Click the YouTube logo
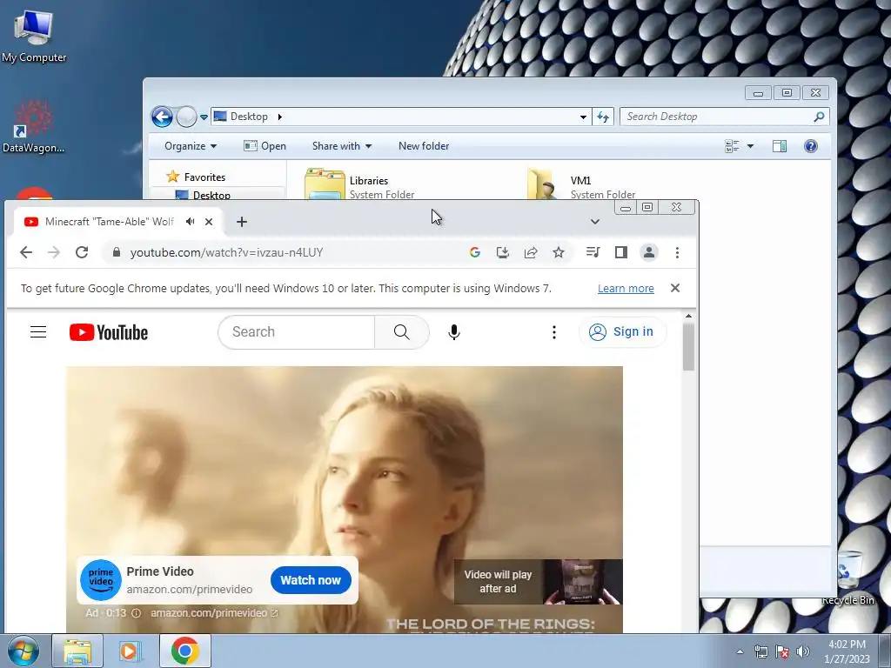This screenshot has height=668, width=891. point(109,332)
